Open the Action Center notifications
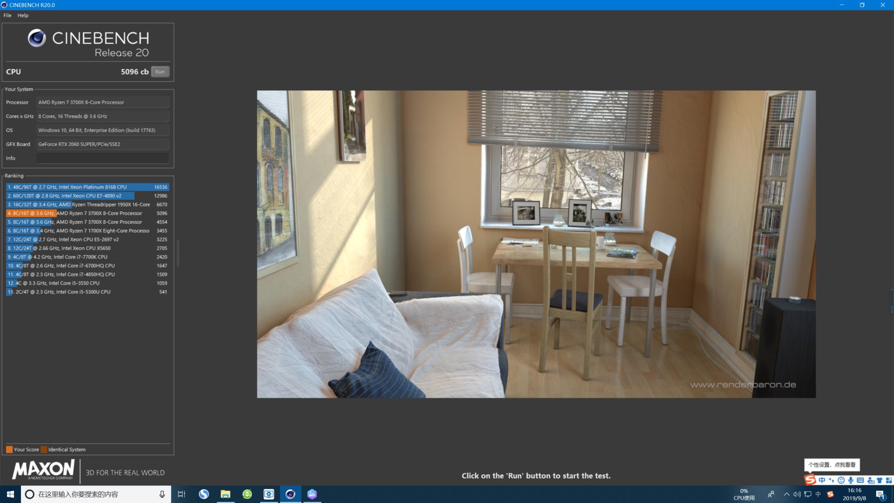The width and height of the screenshot is (894, 503). 880,494
